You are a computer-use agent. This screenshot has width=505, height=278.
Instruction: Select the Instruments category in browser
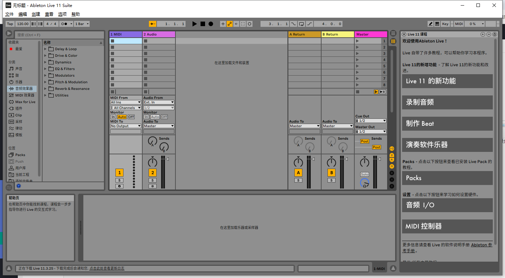tap(19, 82)
